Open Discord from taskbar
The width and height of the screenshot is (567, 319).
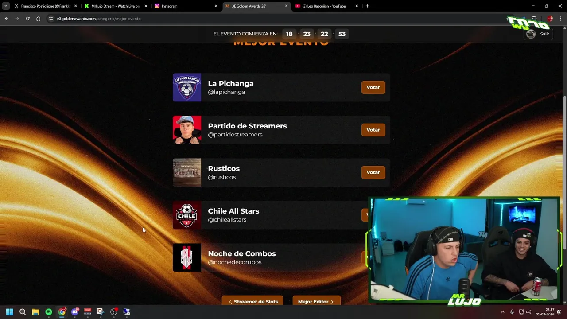click(75, 312)
